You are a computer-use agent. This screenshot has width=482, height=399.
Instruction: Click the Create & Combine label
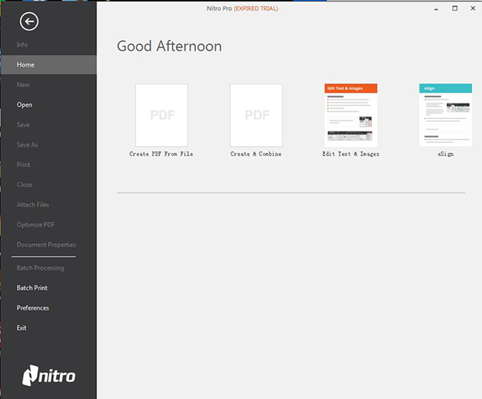255,154
